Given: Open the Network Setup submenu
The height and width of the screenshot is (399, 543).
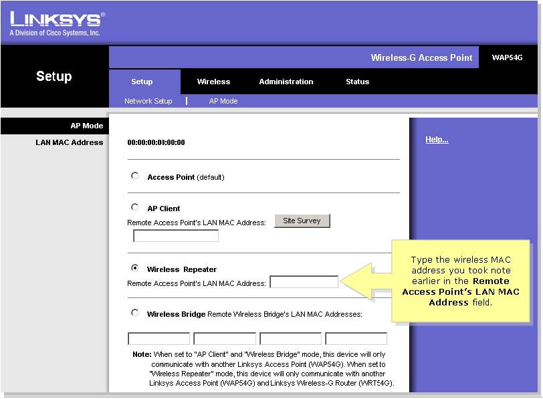Looking at the screenshot, I should tap(148, 101).
